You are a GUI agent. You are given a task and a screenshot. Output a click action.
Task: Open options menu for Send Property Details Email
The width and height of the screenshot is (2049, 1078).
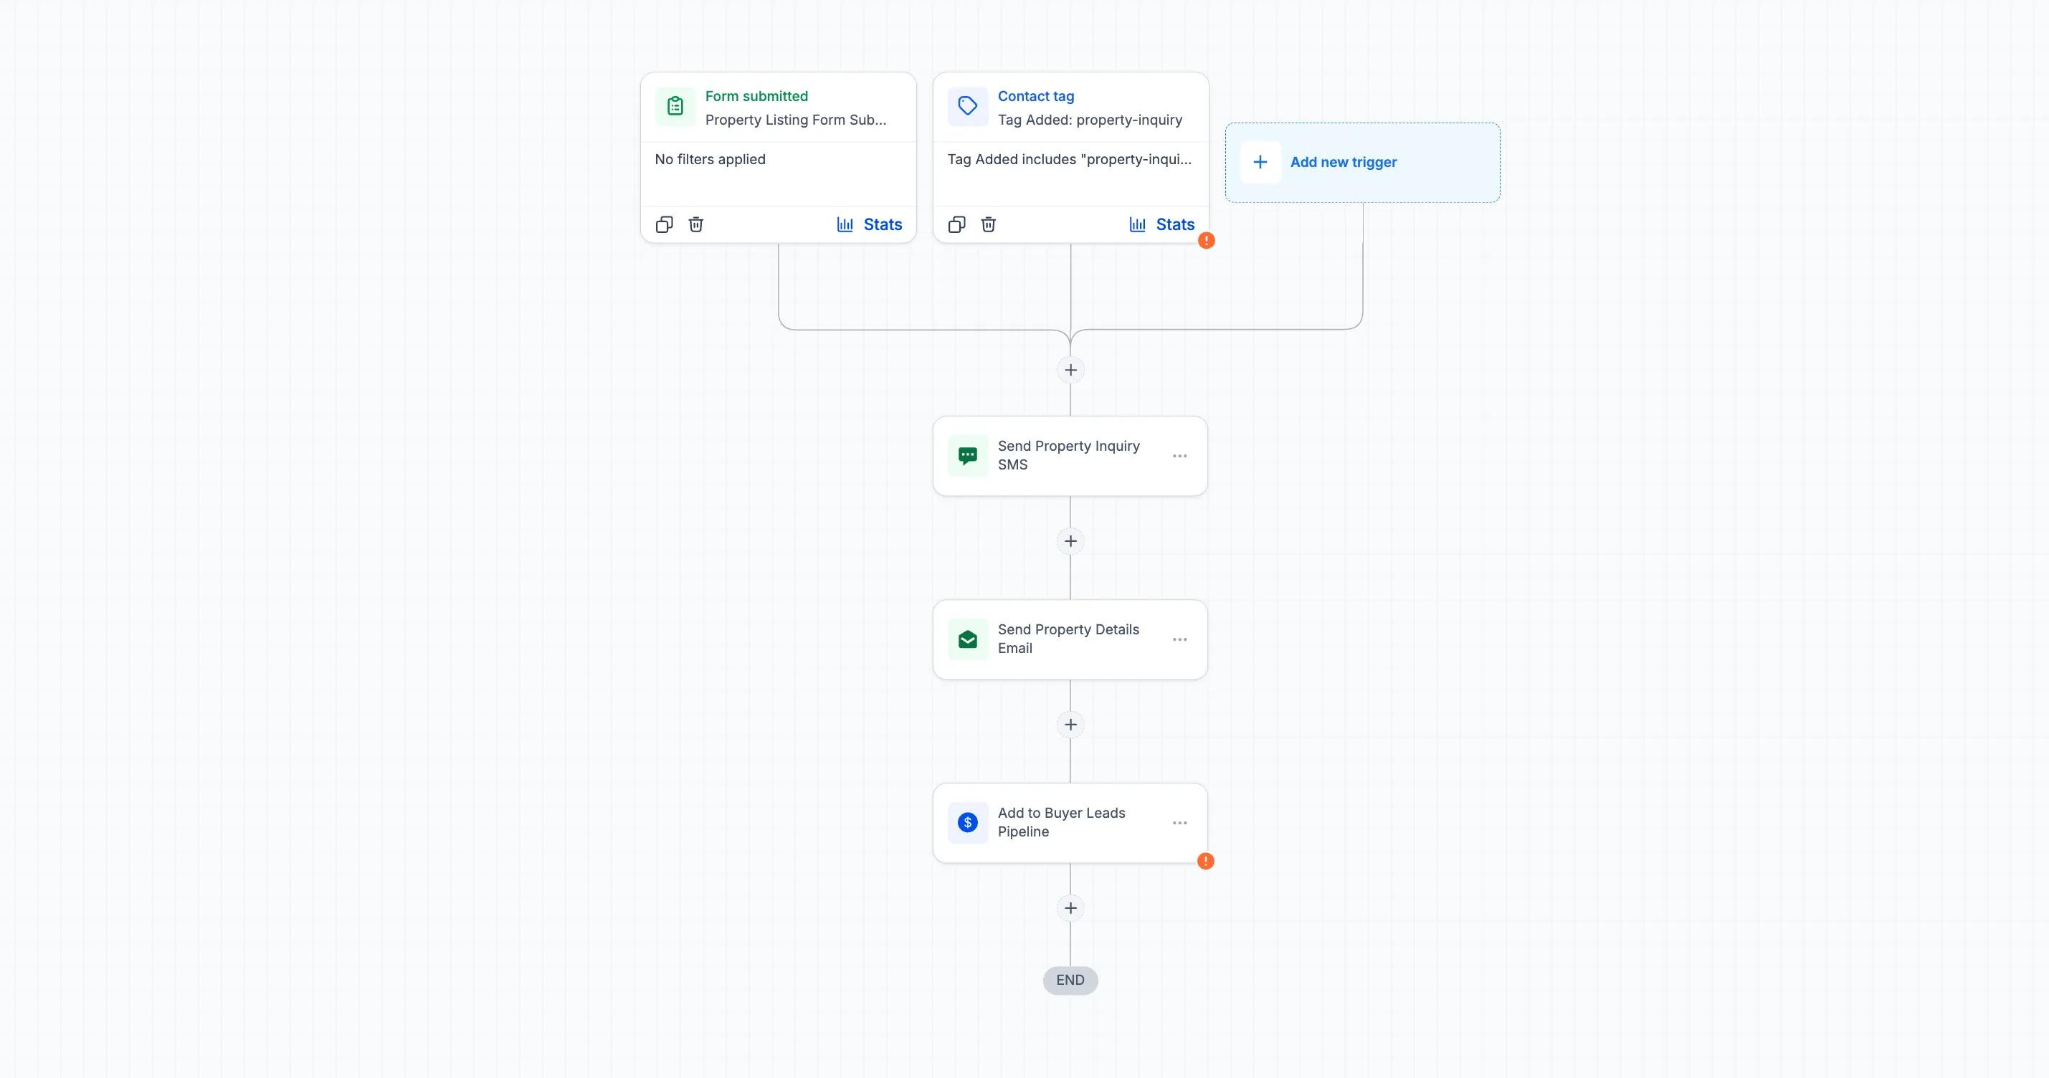(1179, 640)
